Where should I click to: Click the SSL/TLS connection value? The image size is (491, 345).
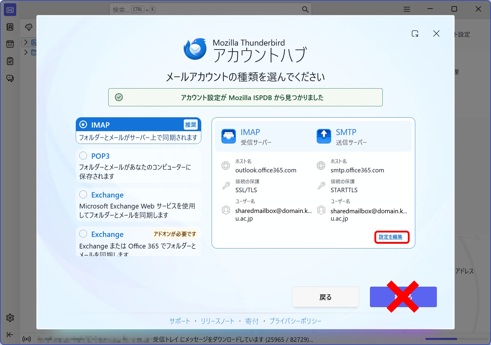tap(246, 190)
